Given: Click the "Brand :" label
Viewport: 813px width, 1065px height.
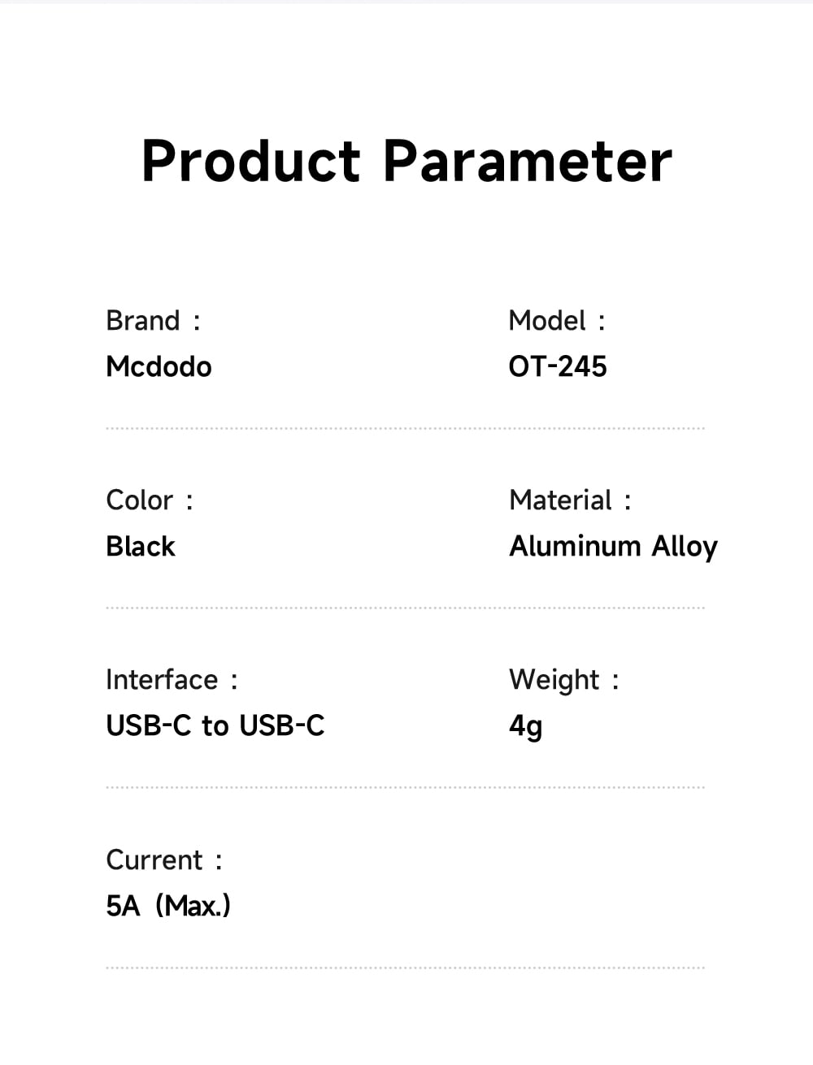Looking at the screenshot, I should (x=153, y=321).
